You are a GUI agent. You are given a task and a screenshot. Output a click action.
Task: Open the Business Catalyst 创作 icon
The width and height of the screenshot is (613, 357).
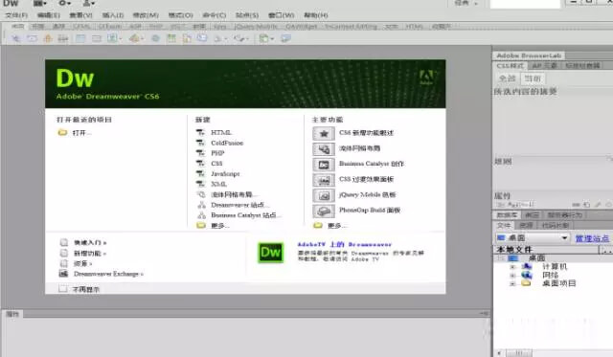pyautogui.click(x=324, y=165)
